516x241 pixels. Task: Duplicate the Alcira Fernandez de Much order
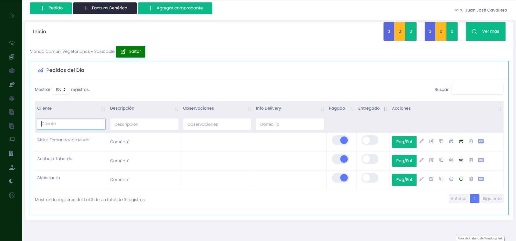pyautogui.click(x=441, y=141)
